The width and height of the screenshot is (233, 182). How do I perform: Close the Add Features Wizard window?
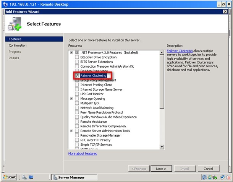tap(225, 11)
